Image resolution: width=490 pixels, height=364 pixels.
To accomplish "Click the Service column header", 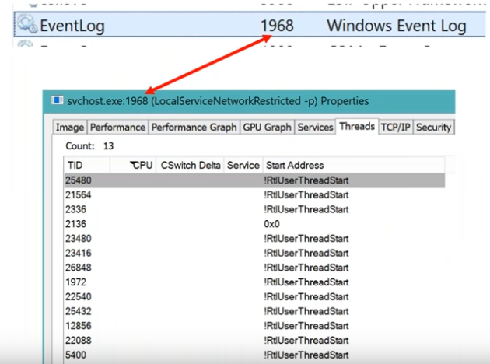I will 243,165.
